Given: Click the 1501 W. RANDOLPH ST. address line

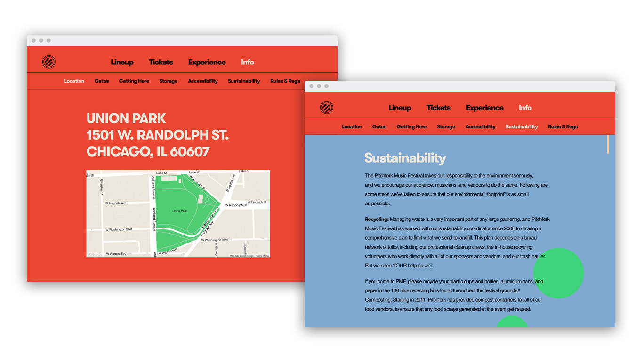Looking at the screenshot, I should pos(157,135).
